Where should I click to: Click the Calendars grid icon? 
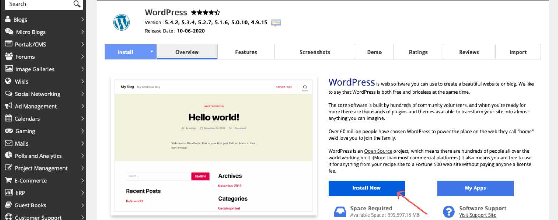tap(8, 118)
